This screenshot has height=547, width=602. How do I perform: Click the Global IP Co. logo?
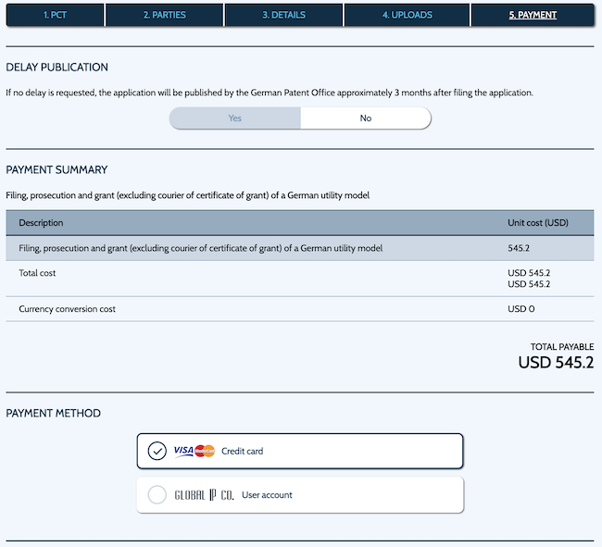click(x=204, y=495)
